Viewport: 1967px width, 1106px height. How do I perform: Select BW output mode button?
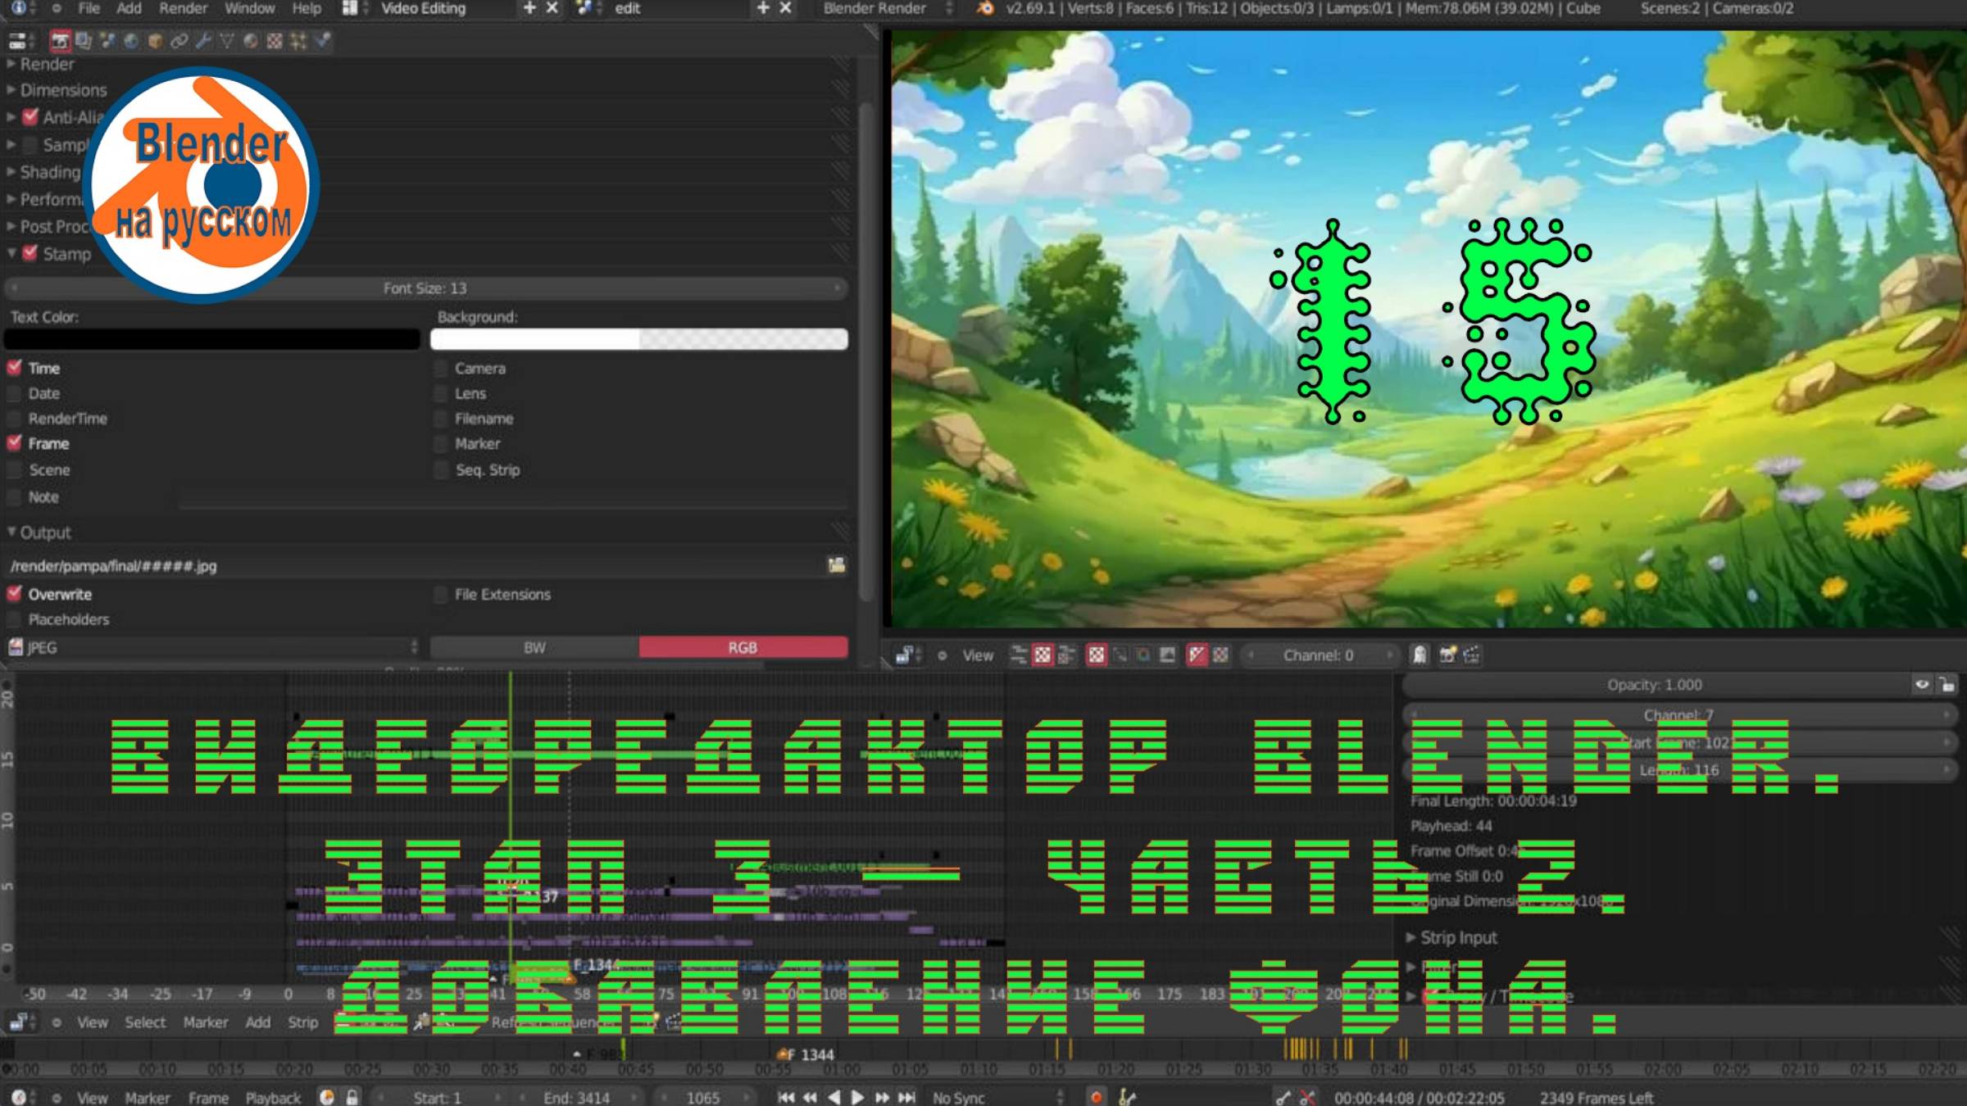click(534, 647)
